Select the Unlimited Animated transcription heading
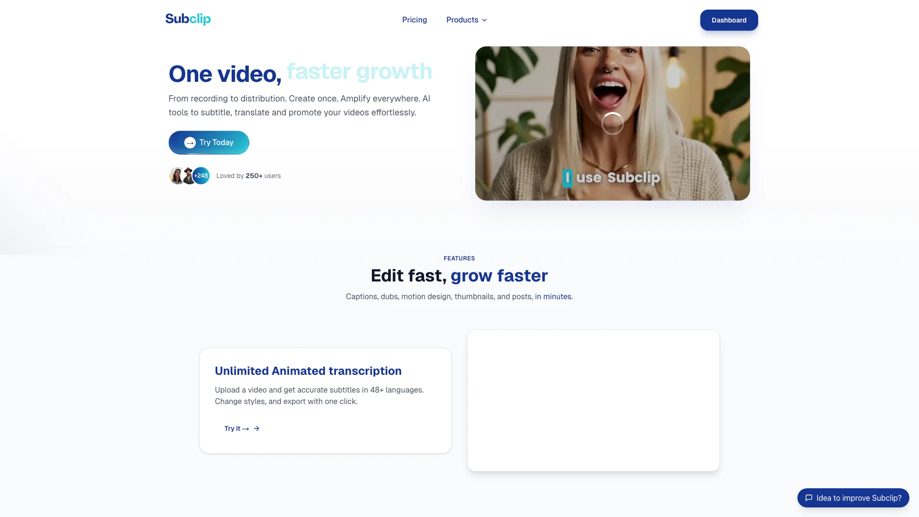This screenshot has height=517, width=919. [308, 371]
